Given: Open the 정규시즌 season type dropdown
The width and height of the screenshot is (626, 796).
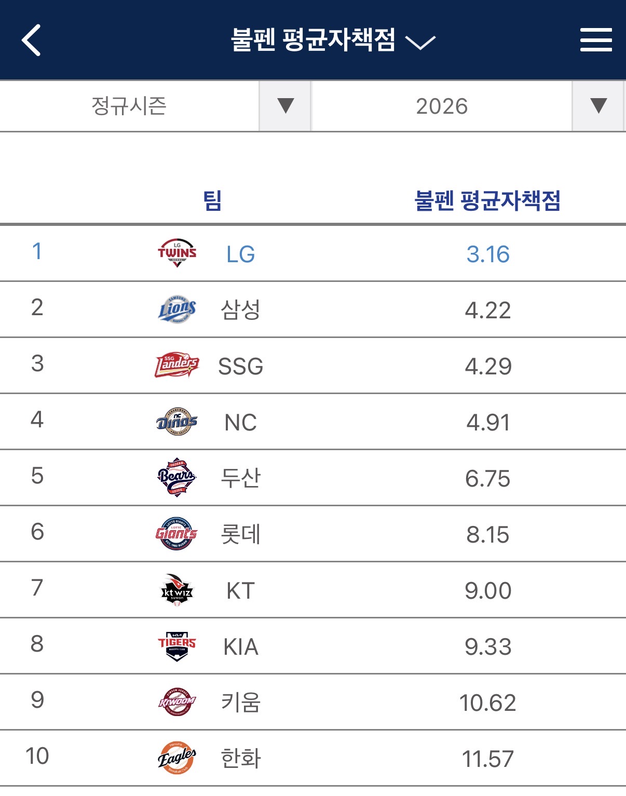Looking at the screenshot, I should pos(155,106).
